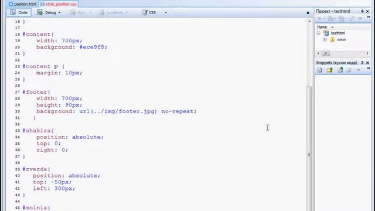This screenshot has height=211, width=375.
Task: Activate the Code view button
Action: [x=19, y=12]
